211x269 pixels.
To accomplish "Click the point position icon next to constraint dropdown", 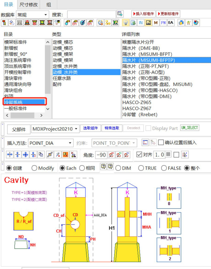I will tap(145, 143).
